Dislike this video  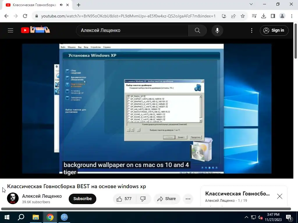tap(143, 199)
